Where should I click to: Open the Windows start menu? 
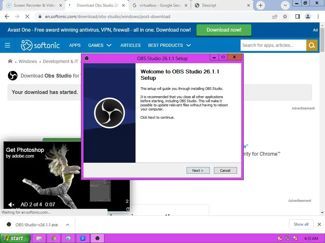(15, 238)
